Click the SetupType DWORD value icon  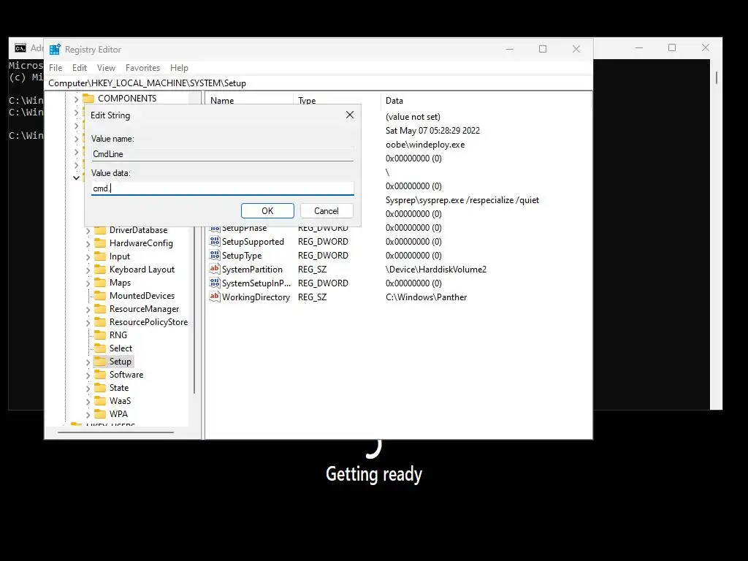(x=215, y=255)
